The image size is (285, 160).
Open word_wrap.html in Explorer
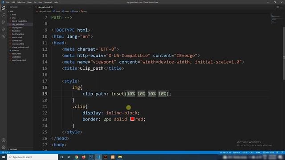click(19, 60)
